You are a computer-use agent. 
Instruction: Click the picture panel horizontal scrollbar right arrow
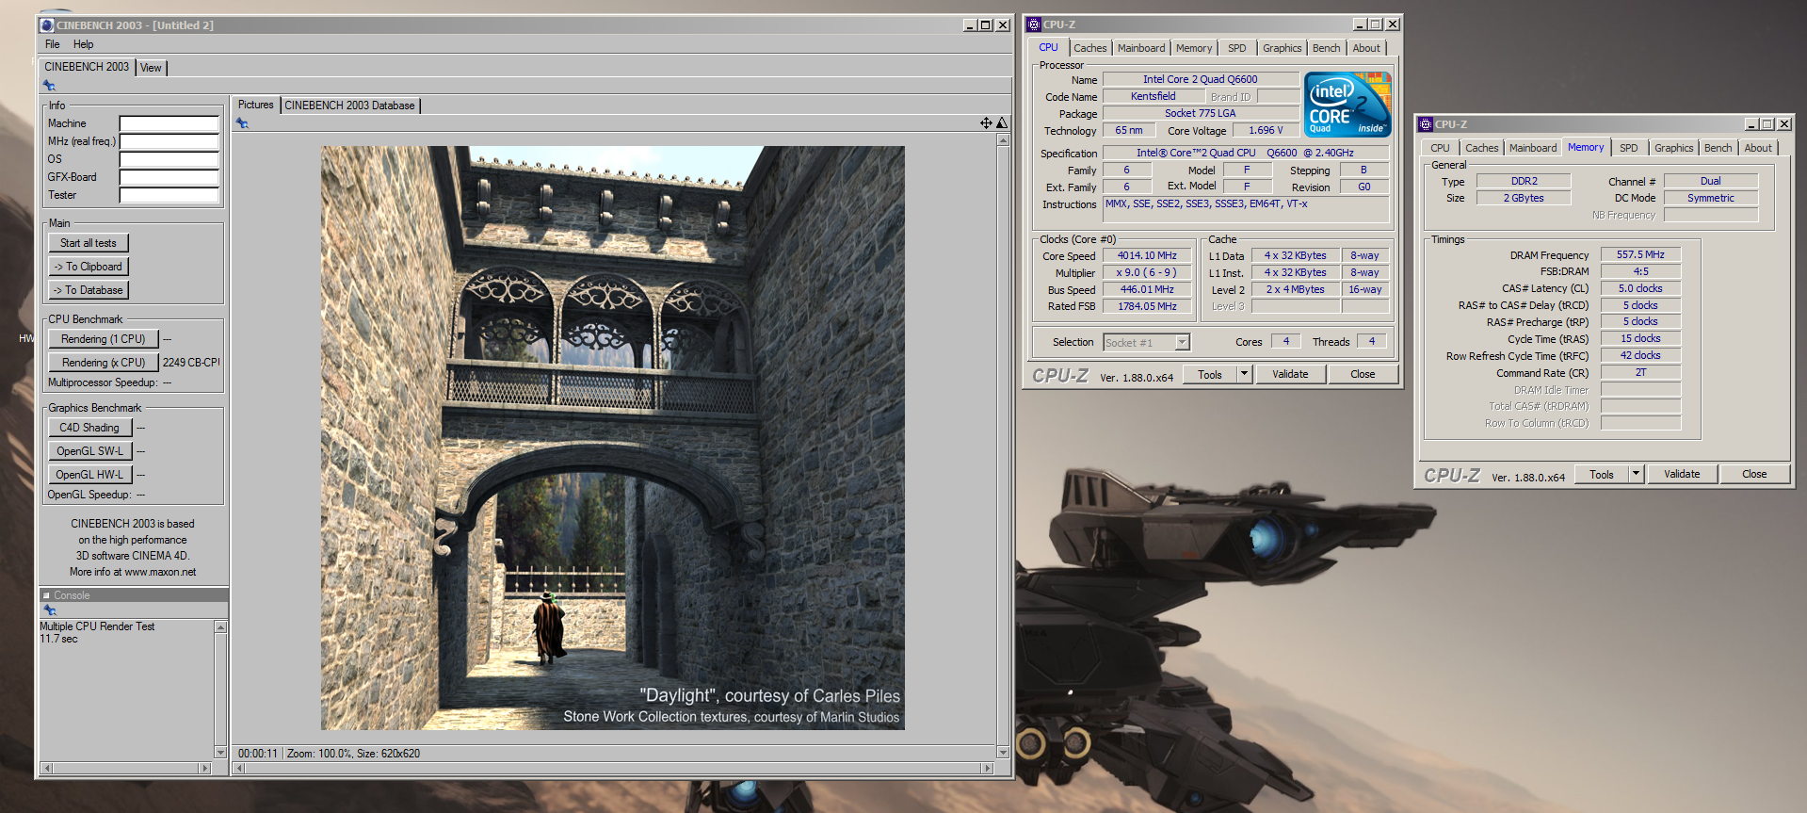tap(987, 769)
